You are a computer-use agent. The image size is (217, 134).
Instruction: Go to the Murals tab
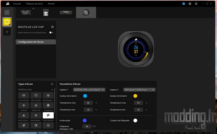coord(51,4)
